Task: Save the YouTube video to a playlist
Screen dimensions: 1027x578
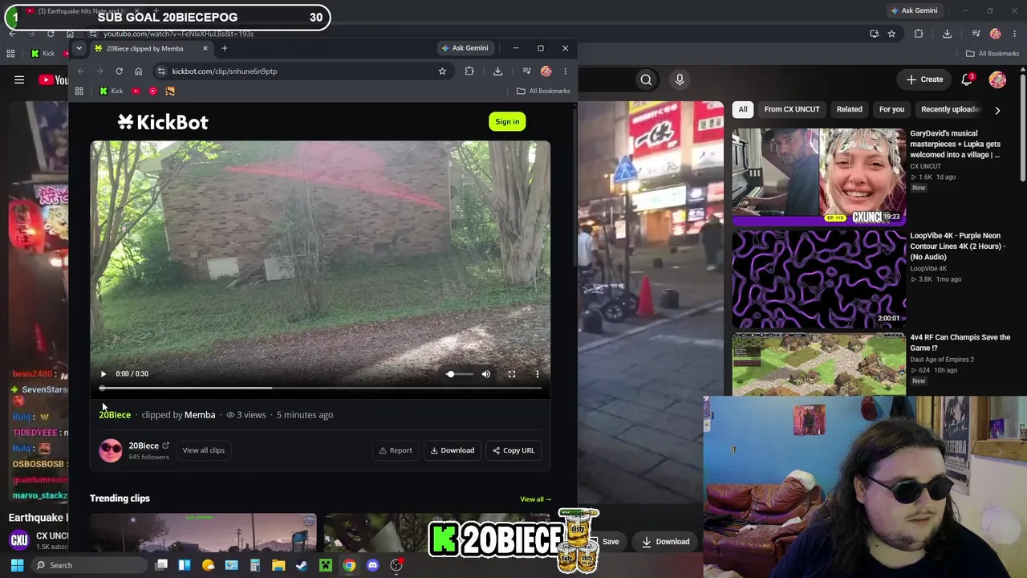Action: pyautogui.click(x=611, y=542)
